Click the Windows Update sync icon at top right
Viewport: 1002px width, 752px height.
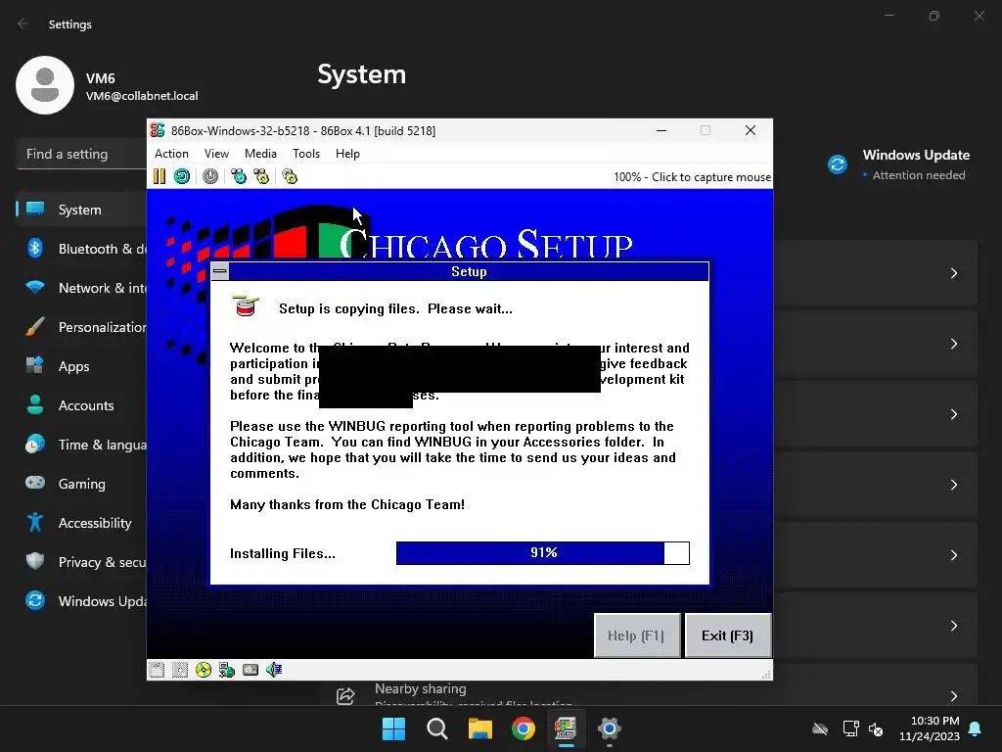click(x=838, y=164)
